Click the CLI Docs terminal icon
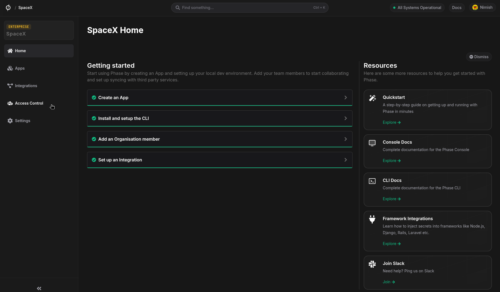This screenshot has height=292, width=500. coord(372,181)
